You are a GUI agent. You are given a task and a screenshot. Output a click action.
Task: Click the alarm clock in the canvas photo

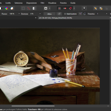pos(21,59)
